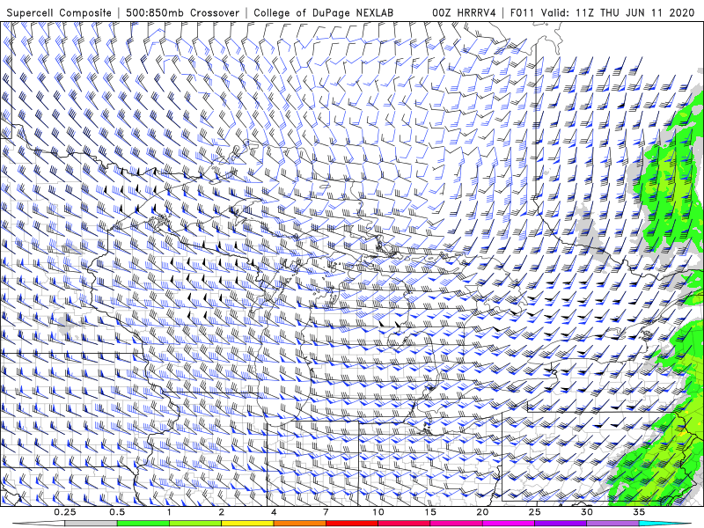This screenshot has height=528, width=704.
Task: Click the lime green 1–2 legend segment
Action: pyautogui.click(x=195, y=524)
